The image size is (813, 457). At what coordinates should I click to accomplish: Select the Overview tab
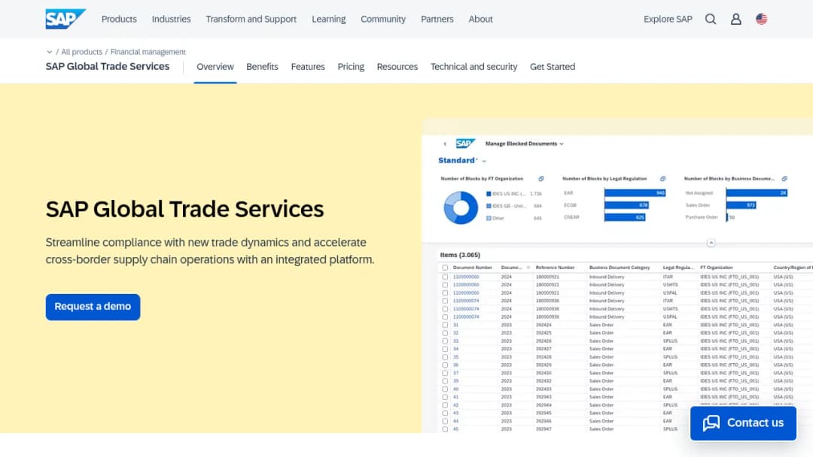point(215,67)
